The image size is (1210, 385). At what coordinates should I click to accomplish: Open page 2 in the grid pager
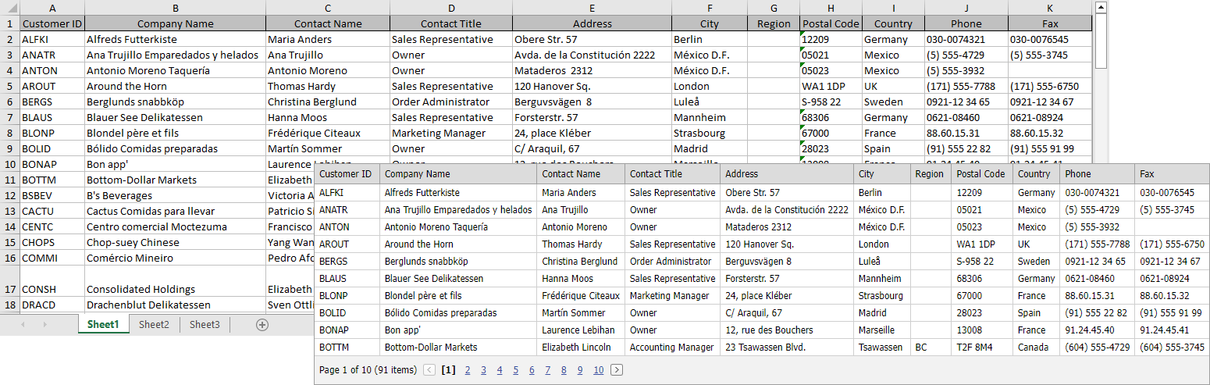pos(468,370)
